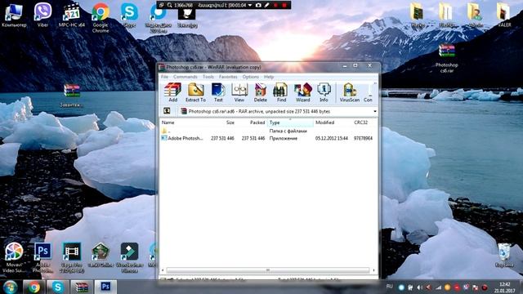The width and height of the screenshot is (523, 294).
Task: Expand the recorder bar dropdown arrow
Action: tap(250, 5)
